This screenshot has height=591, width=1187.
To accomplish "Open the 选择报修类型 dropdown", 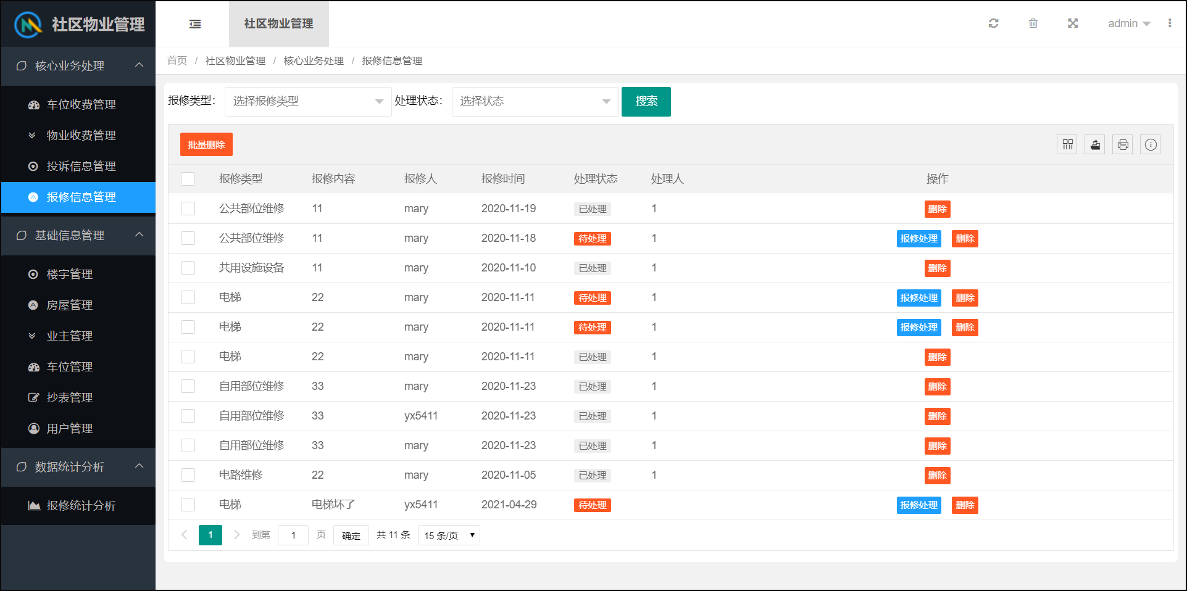I will 307,101.
